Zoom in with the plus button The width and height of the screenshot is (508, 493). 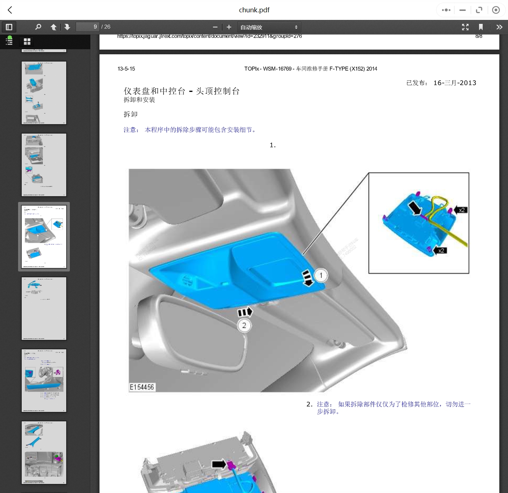[x=229, y=27]
